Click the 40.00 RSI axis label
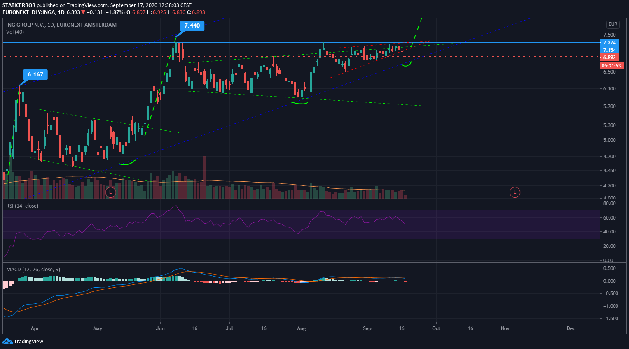 pos(609,232)
